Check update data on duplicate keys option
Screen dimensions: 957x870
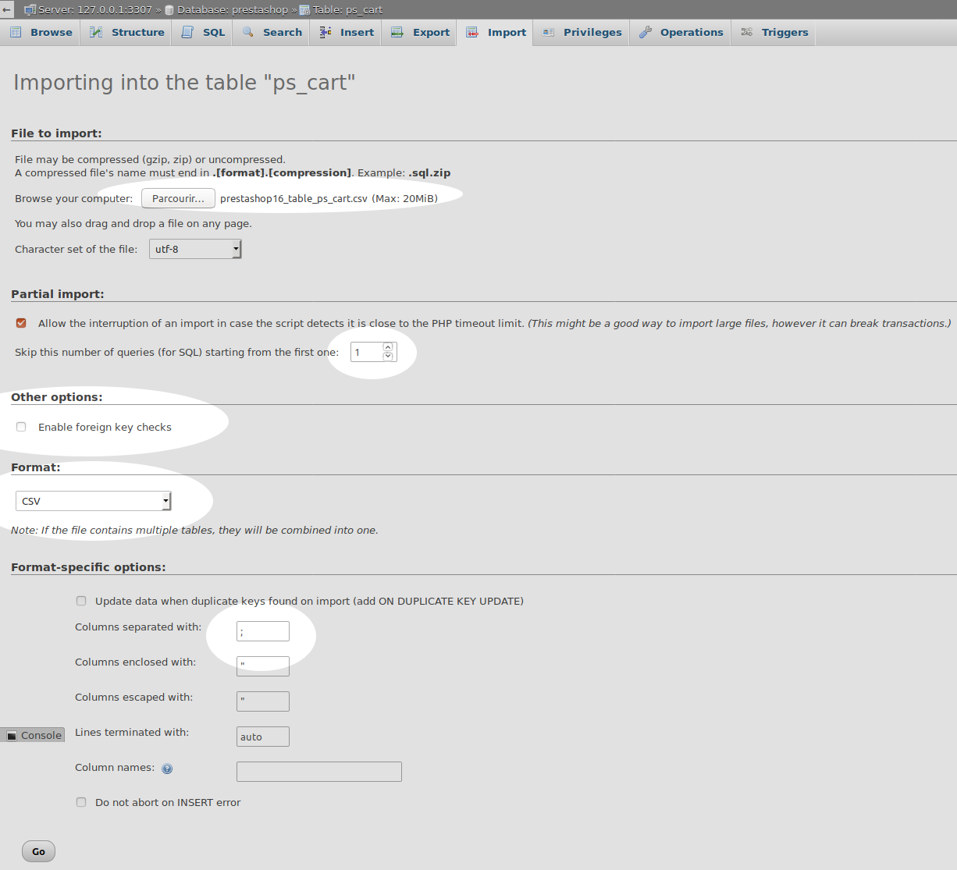[x=81, y=601]
